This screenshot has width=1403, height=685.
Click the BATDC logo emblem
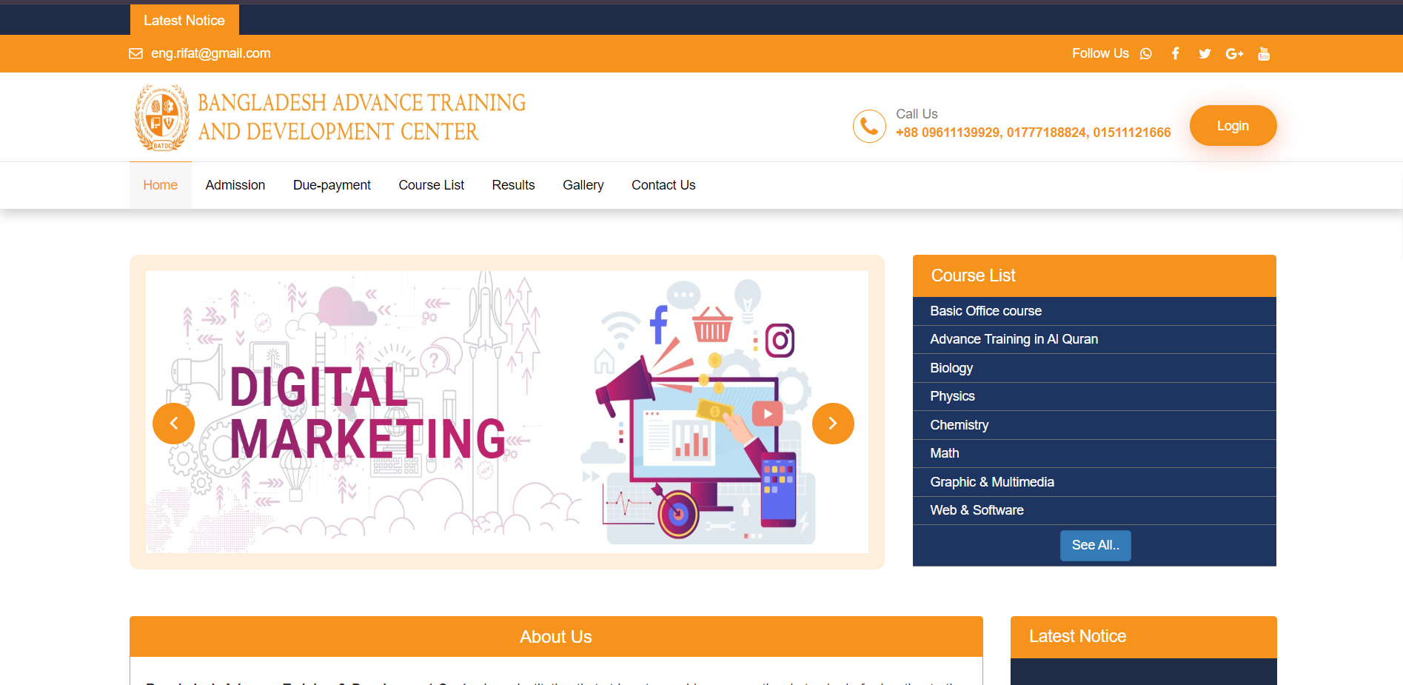(x=161, y=117)
